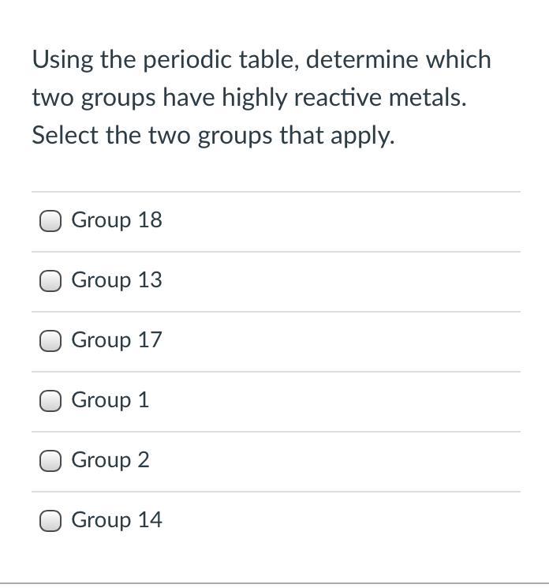The width and height of the screenshot is (549, 588).
Task: Enable the Group 17 checkbox
Action: coord(50,341)
